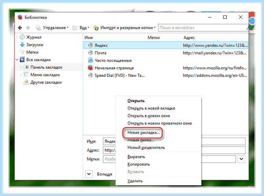
Task: Click globe icon beside Speed Dial [FVD]
Action: click(x=91, y=75)
